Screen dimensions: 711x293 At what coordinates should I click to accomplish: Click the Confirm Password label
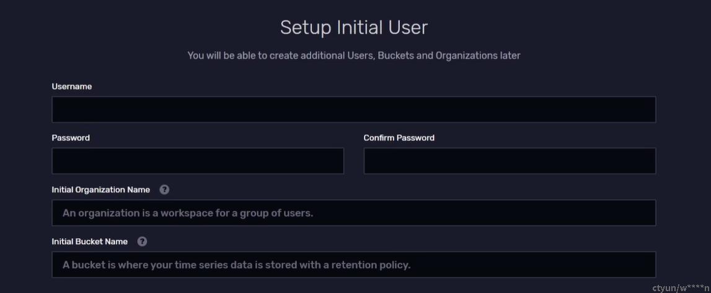tap(399, 138)
